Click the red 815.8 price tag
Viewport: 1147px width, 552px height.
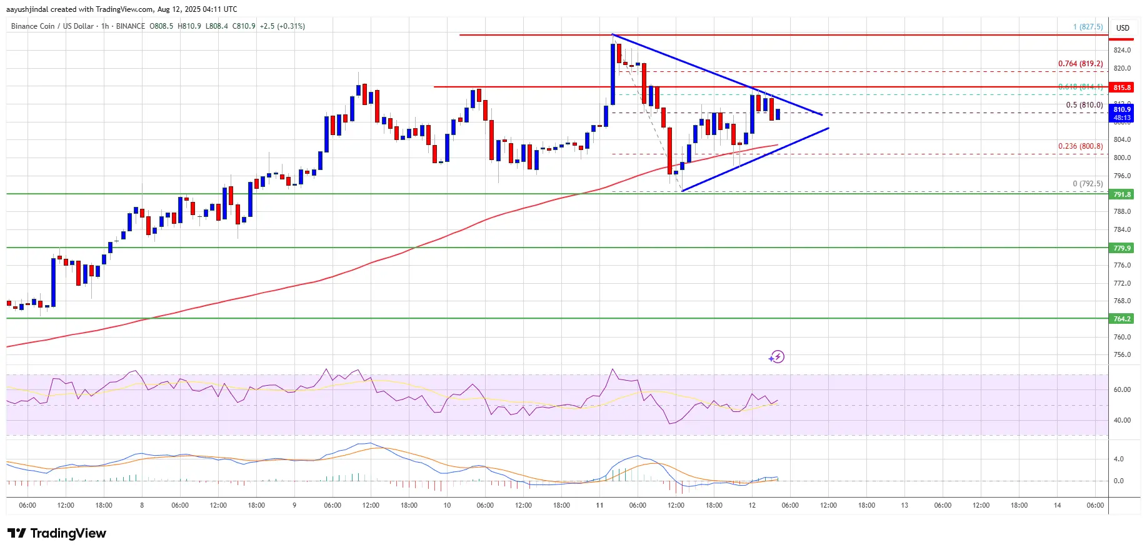point(1122,88)
